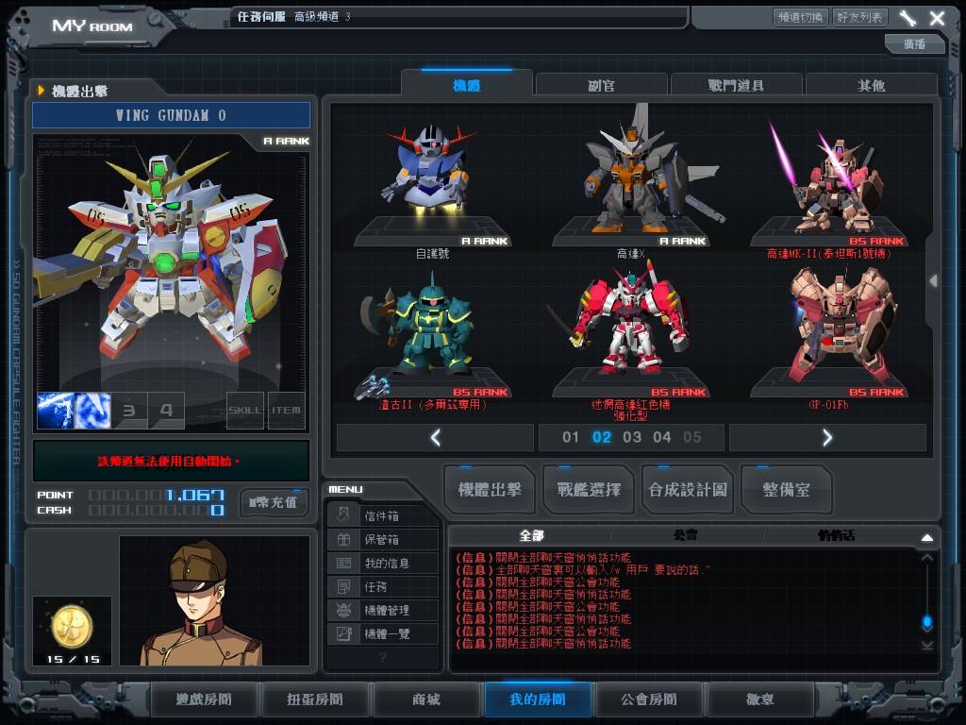Go to previous unit page arrow
This screenshot has height=725, width=966.
(436, 438)
